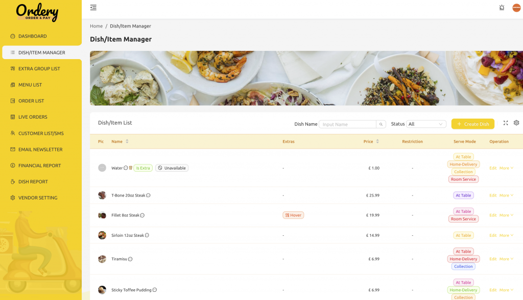Edit the Sirloin 12oz Steak dish
Viewport: 523px width, 300px height.
[x=493, y=235]
